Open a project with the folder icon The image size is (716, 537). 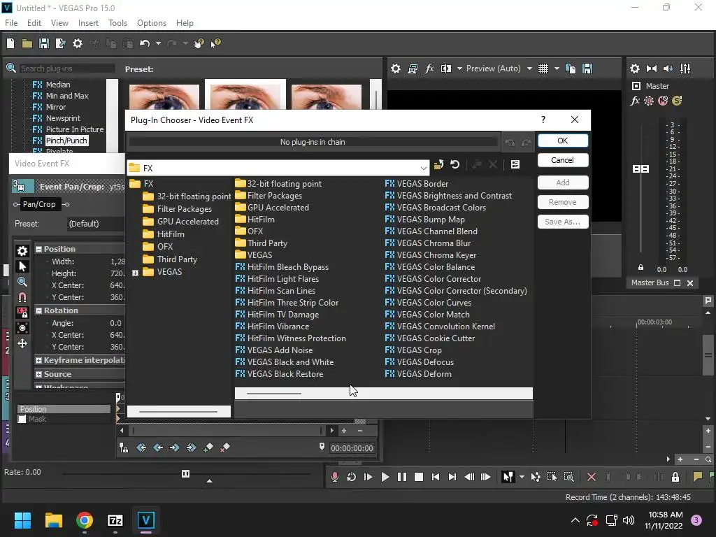click(x=27, y=43)
